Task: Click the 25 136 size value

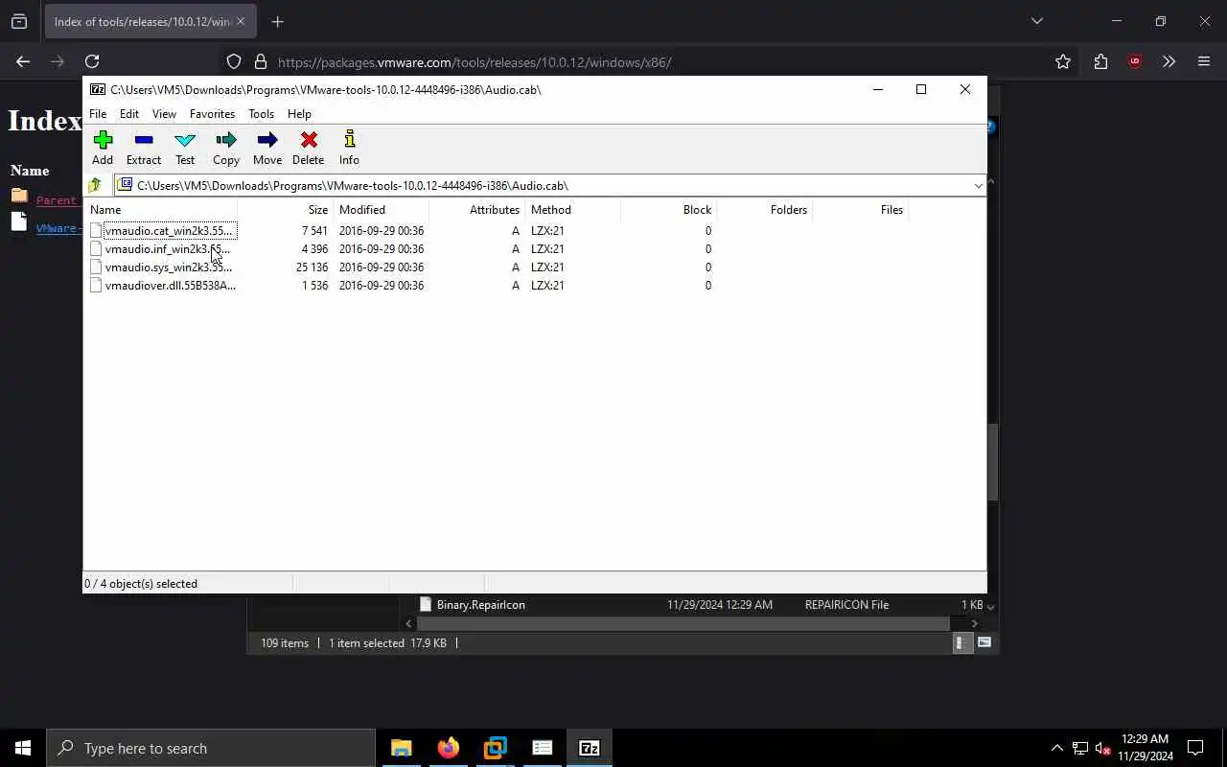Action: pos(312,267)
